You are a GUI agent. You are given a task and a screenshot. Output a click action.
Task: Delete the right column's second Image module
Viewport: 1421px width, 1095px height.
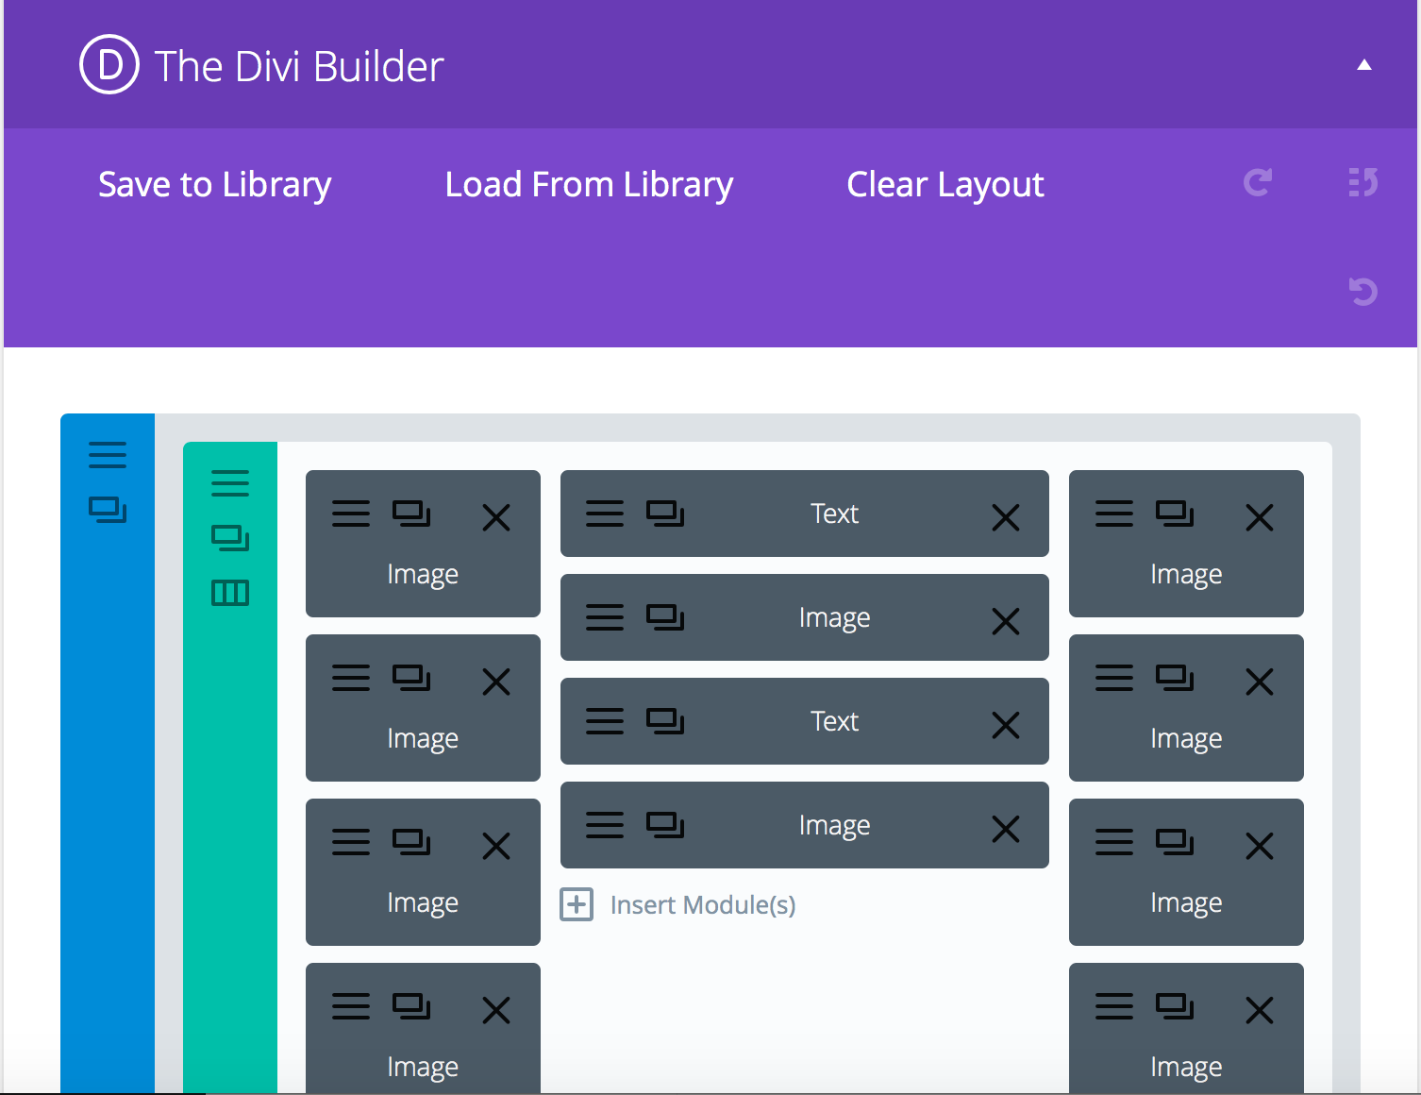1260,682
